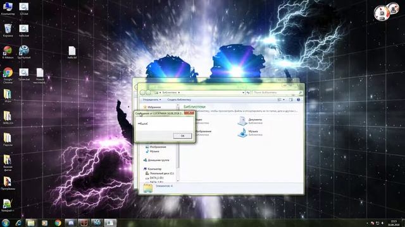Open the Игры desktop folder
405x227 pixels.
pos(8,96)
